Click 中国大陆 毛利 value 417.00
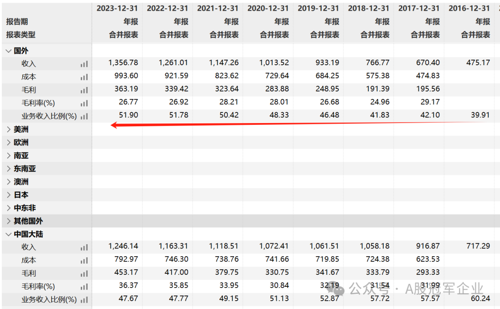Viewport: 500px width, 309px height. click(176, 272)
